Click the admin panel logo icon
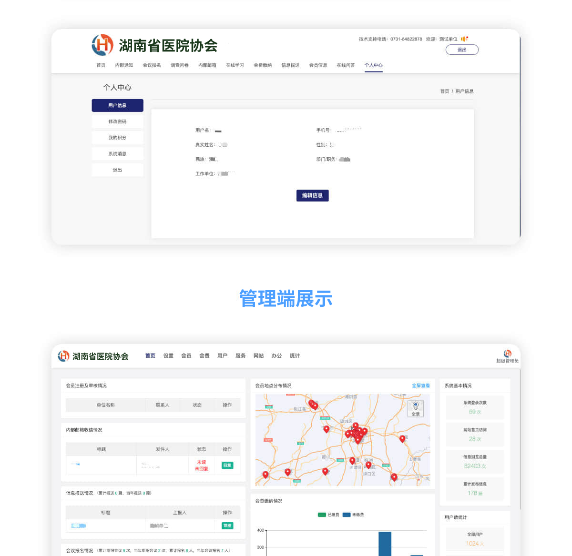The width and height of the screenshot is (572, 556). pos(63,356)
